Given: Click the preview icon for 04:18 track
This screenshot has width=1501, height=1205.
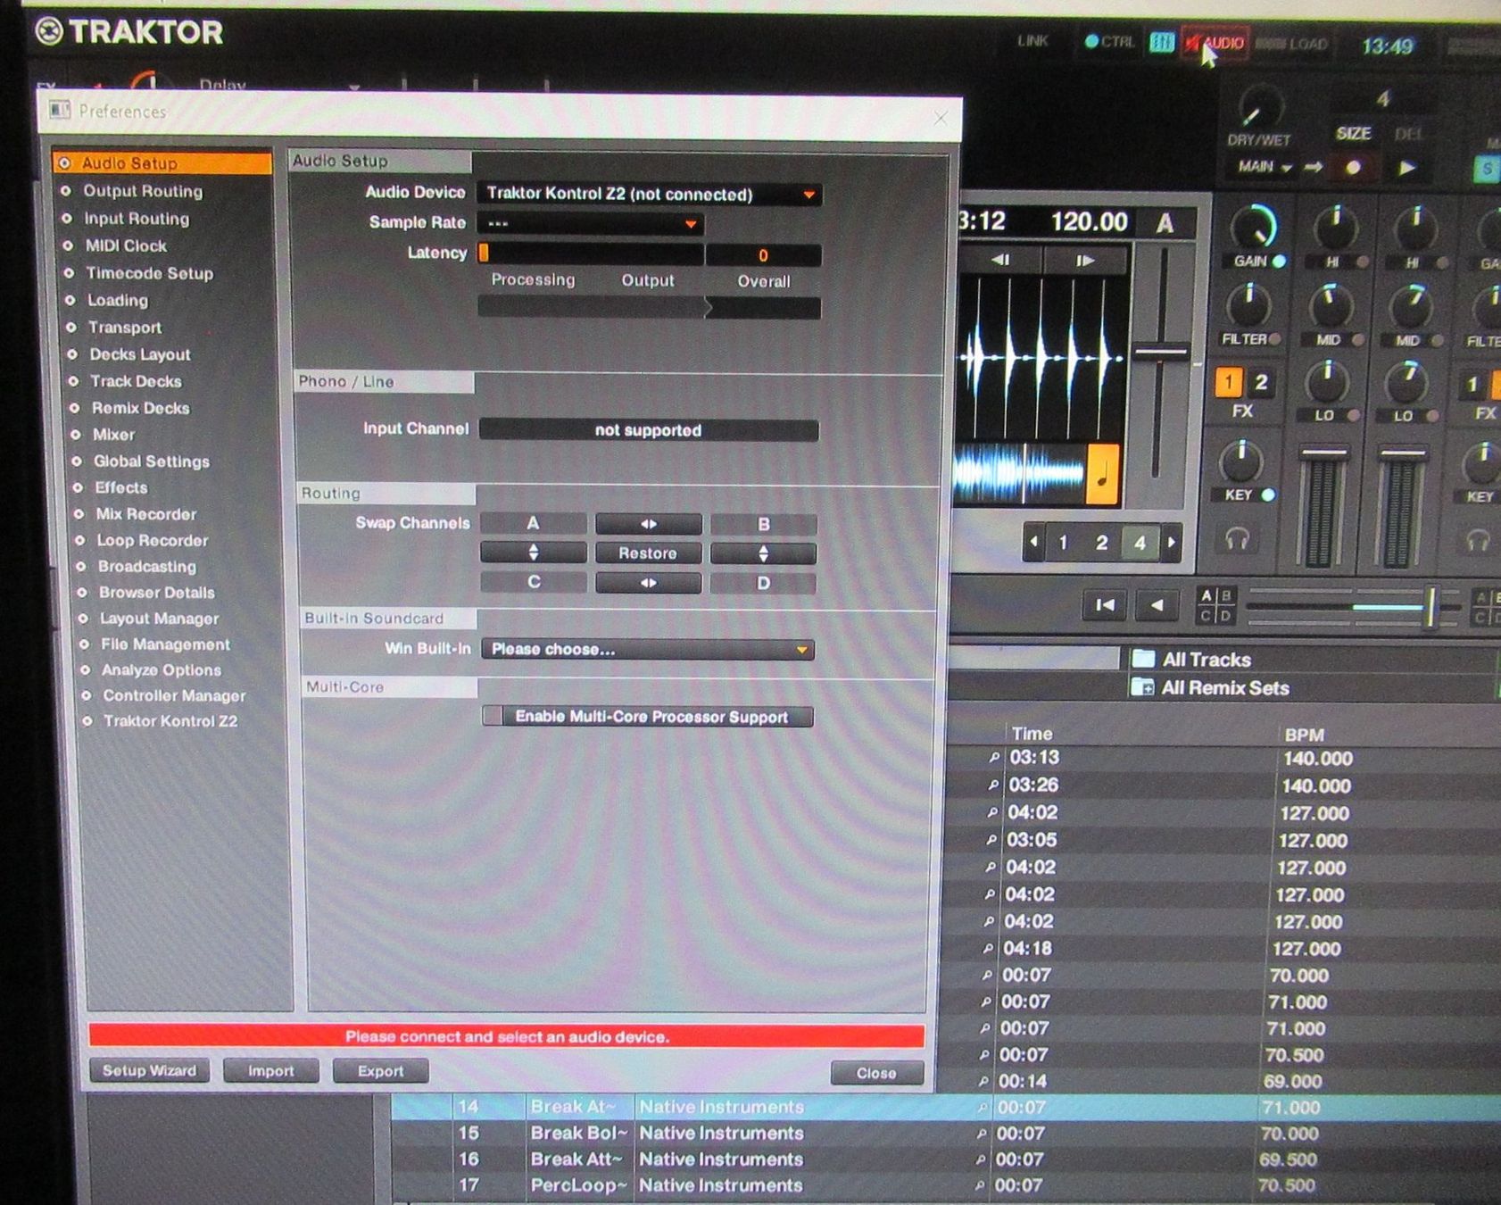Looking at the screenshot, I should click(988, 949).
